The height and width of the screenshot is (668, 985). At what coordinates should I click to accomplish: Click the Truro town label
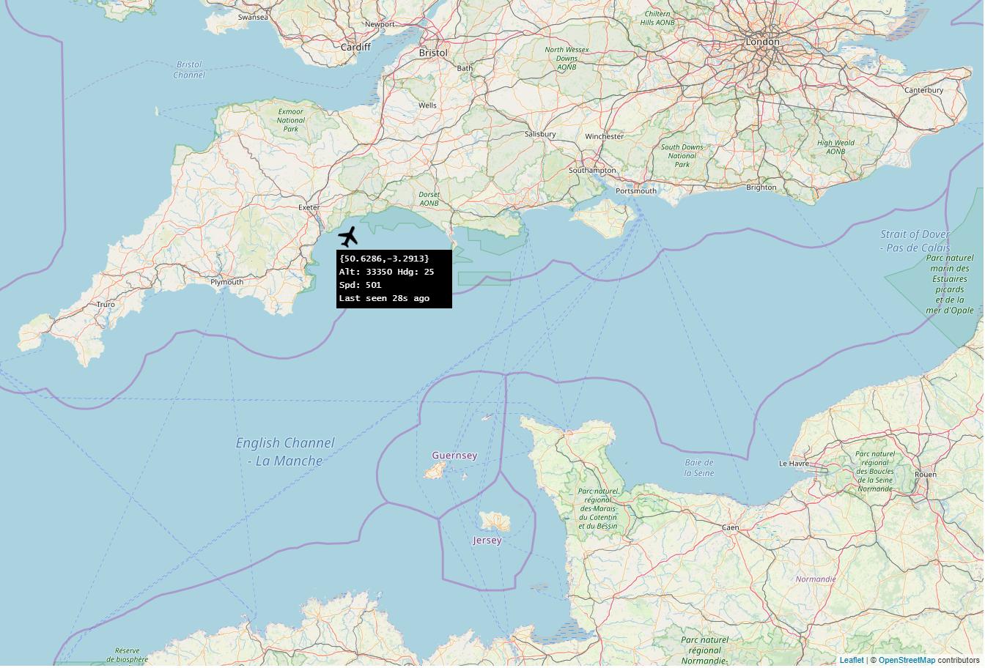(106, 304)
